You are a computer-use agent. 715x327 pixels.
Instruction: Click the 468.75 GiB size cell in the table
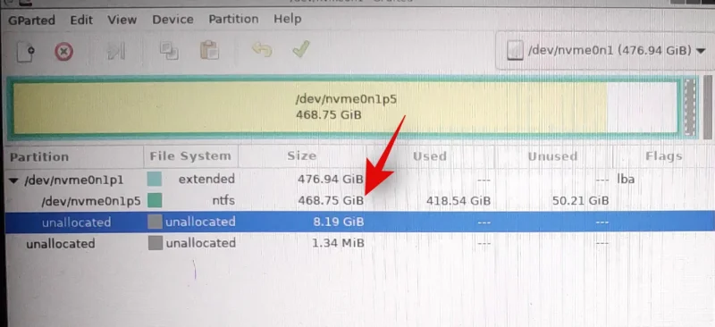(x=331, y=200)
